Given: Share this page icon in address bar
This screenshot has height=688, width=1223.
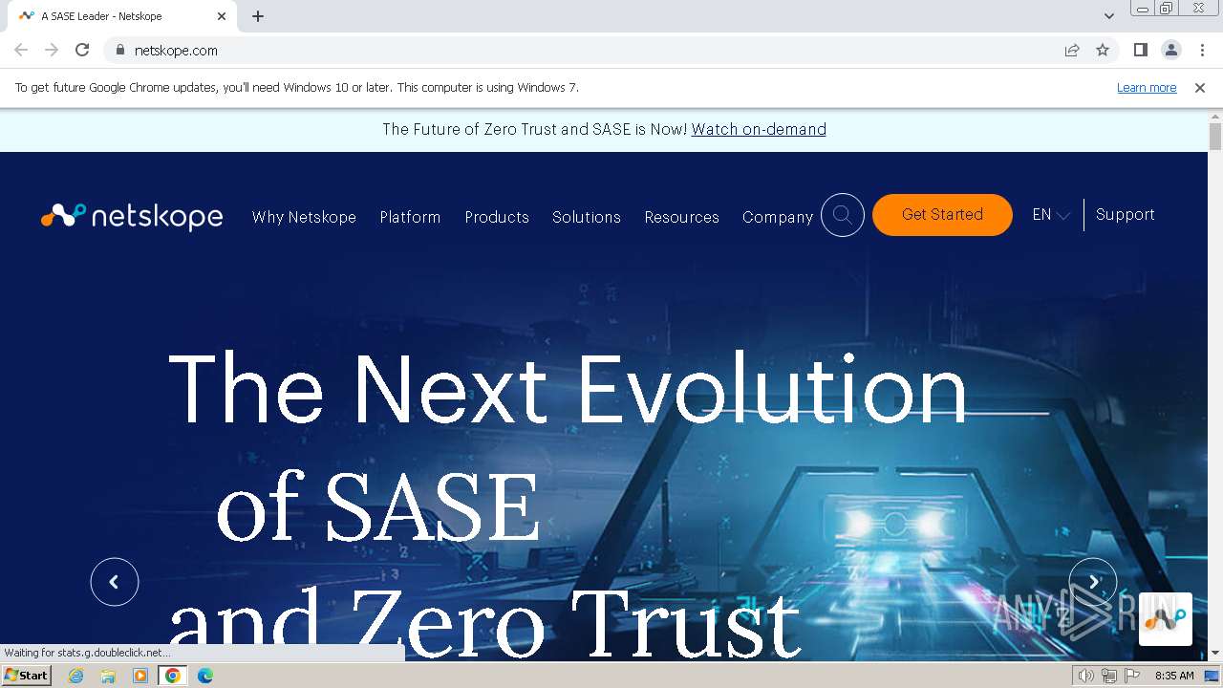Looking at the screenshot, I should (x=1072, y=50).
